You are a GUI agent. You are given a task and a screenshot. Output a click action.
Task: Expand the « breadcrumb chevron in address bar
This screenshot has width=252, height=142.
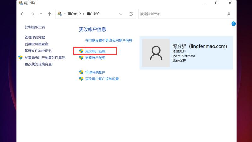[64, 14]
